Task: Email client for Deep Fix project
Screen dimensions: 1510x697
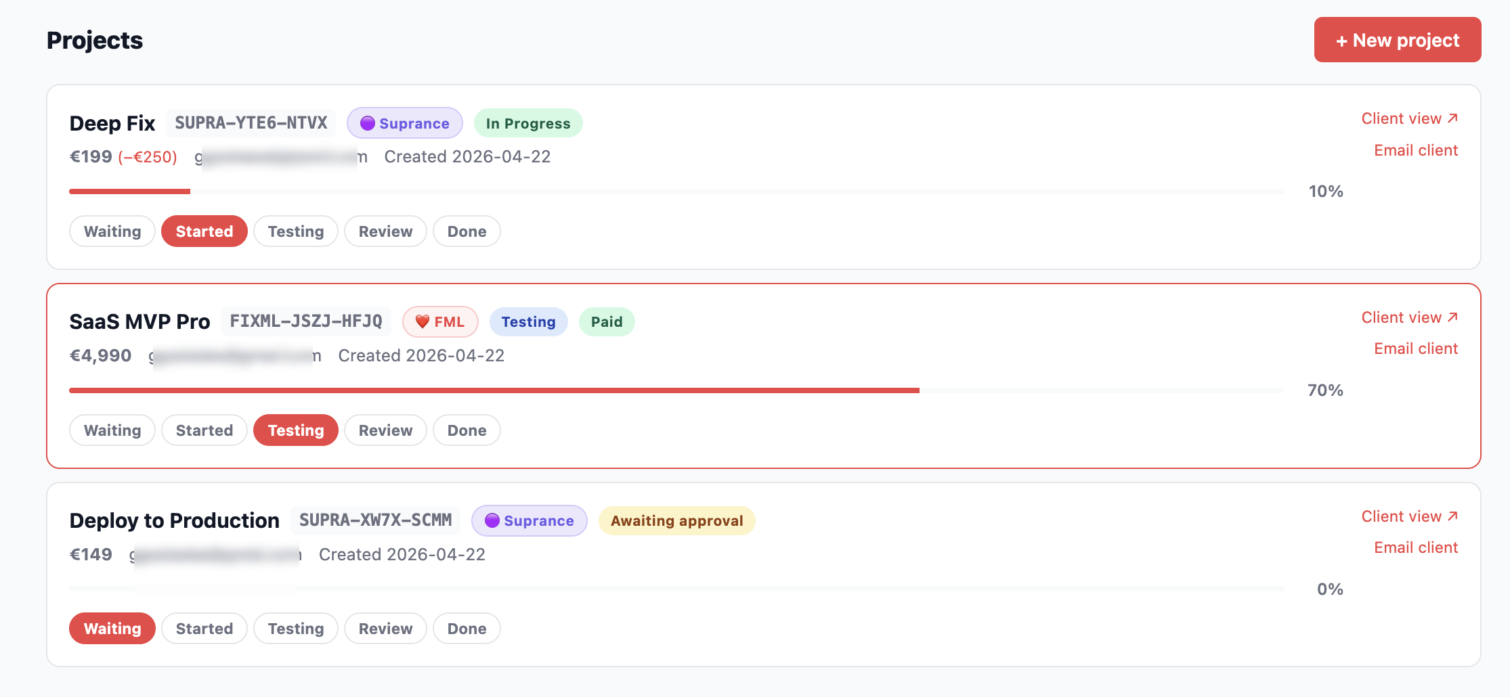Action: click(1416, 150)
